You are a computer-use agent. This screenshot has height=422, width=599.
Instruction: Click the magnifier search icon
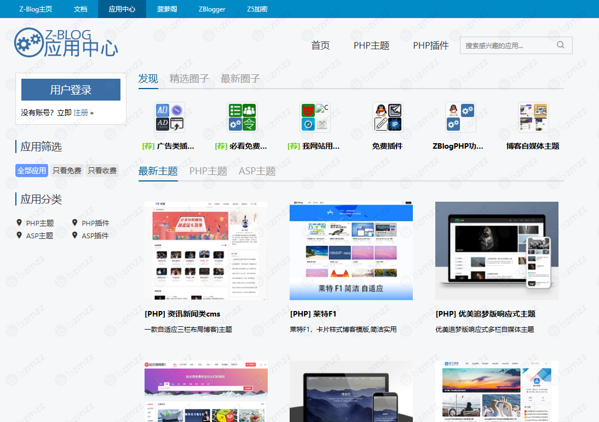point(561,45)
